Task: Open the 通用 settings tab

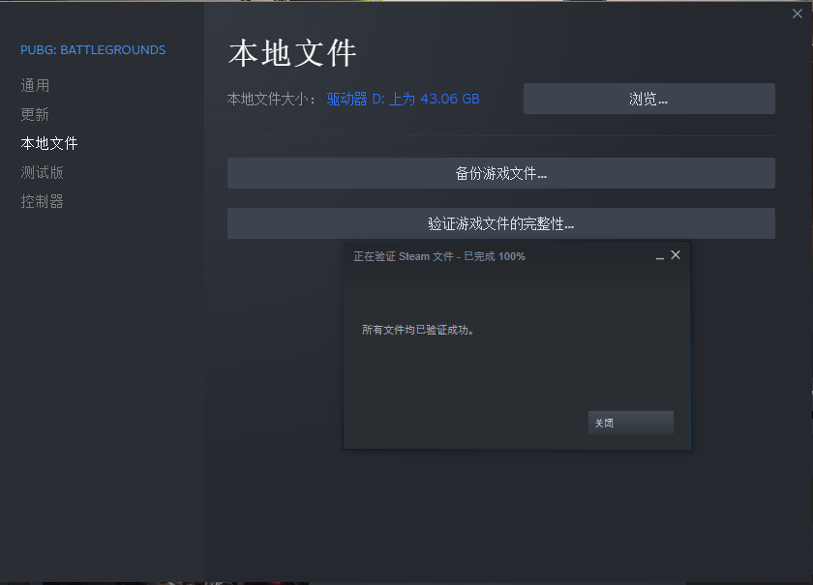Action: pos(35,85)
